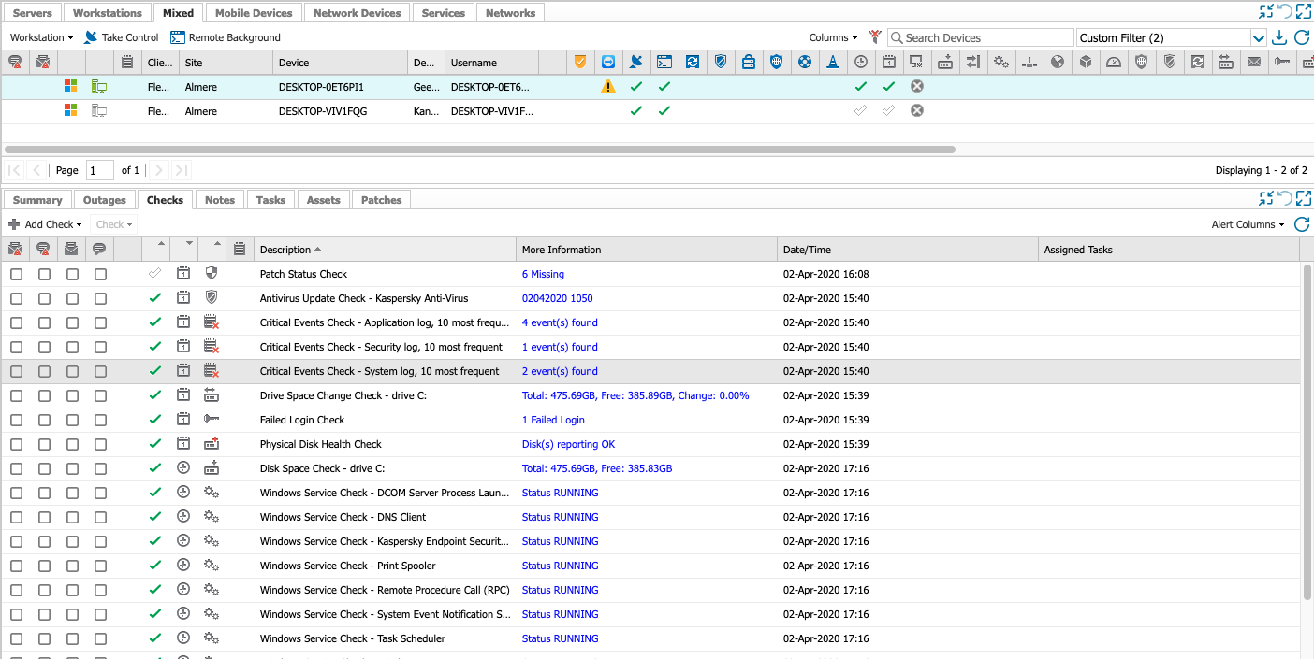The image size is (1314, 659).
Task: Click the Take Control satellite icon
Action: pyautogui.click(x=91, y=37)
